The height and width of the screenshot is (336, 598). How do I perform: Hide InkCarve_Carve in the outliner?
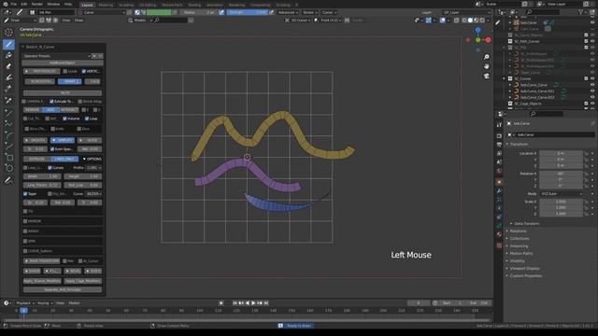click(x=592, y=85)
